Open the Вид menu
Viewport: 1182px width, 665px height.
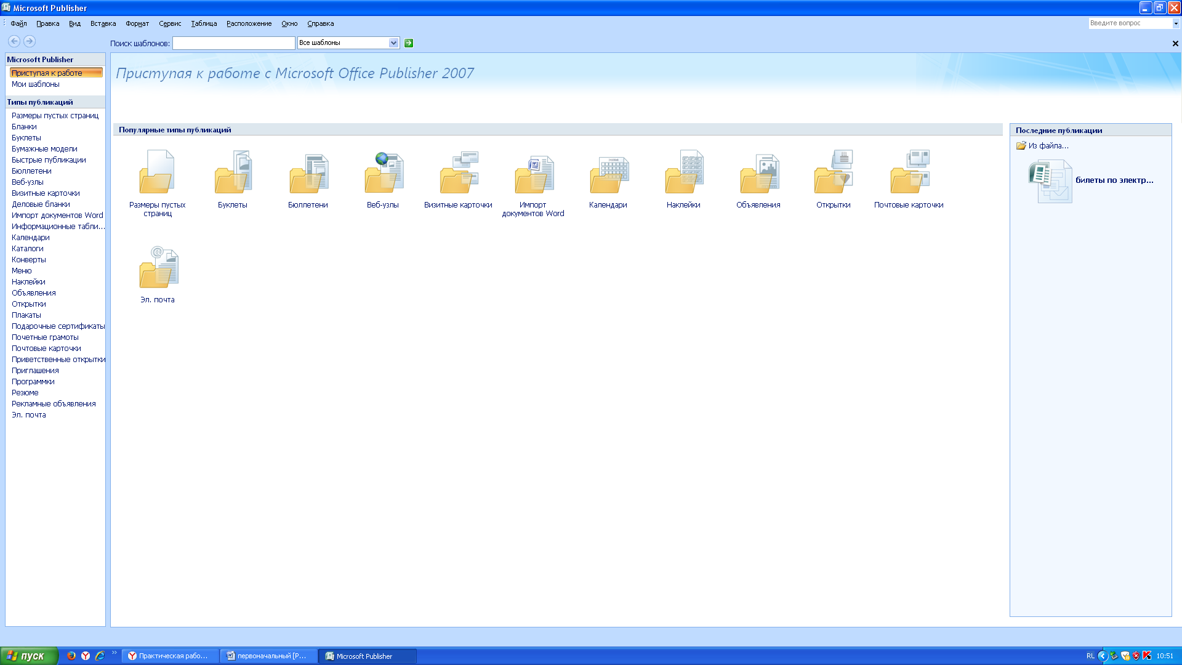[74, 23]
